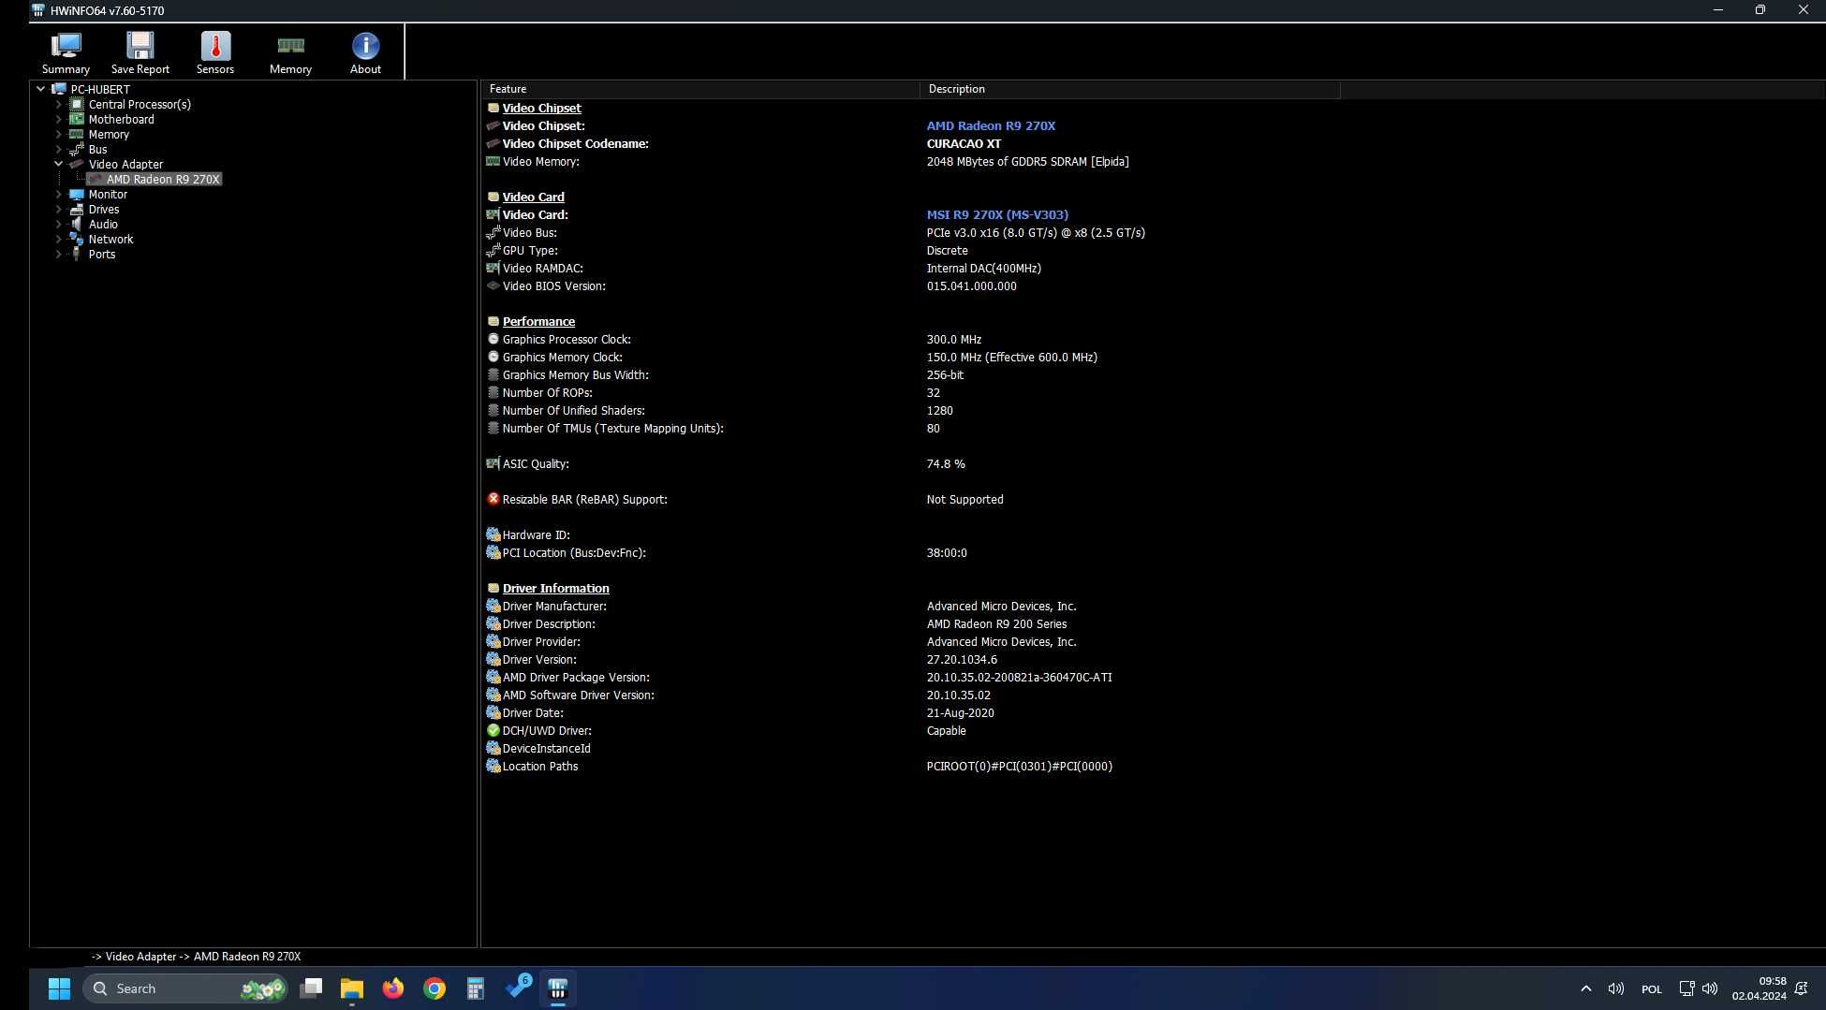Expand the Monitor tree node
1826x1010 pixels.
coord(58,194)
